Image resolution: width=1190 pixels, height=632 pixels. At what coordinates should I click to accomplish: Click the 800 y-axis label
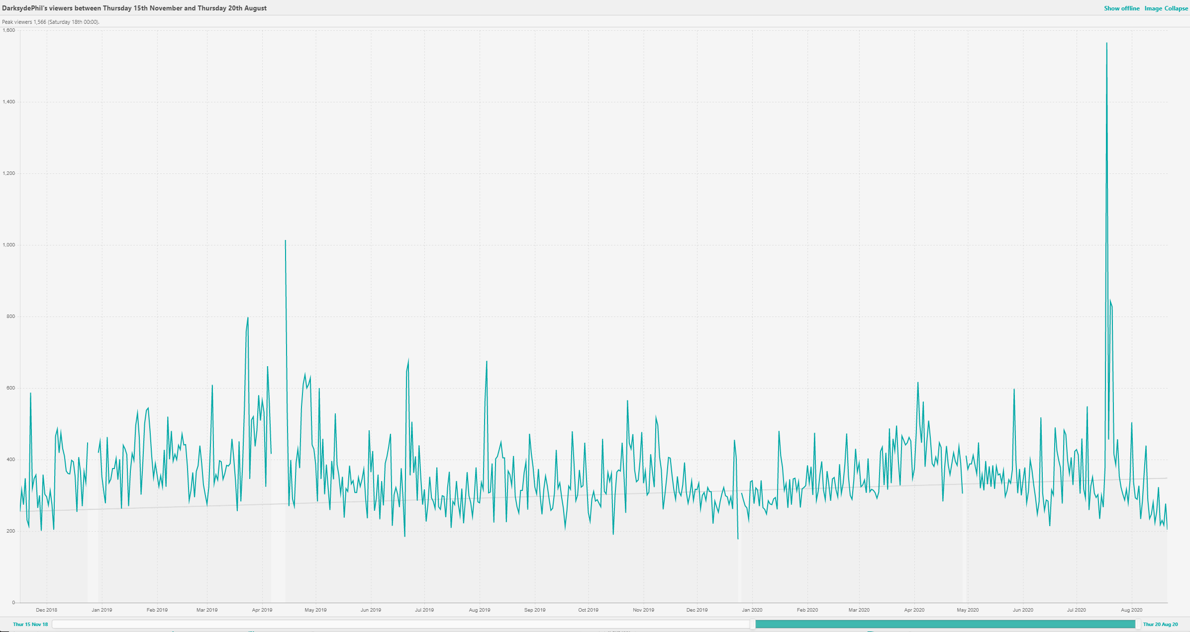10,316
